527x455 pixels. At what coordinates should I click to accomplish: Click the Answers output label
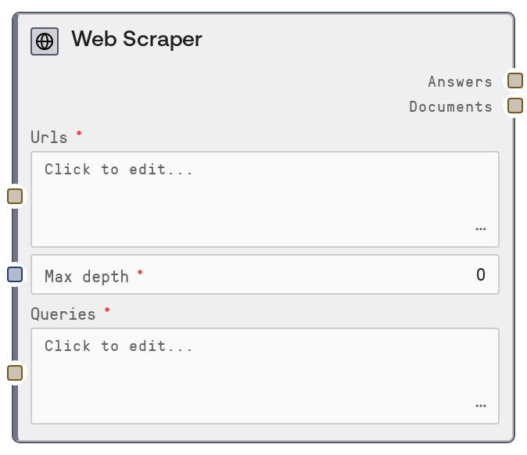(460, 81)
